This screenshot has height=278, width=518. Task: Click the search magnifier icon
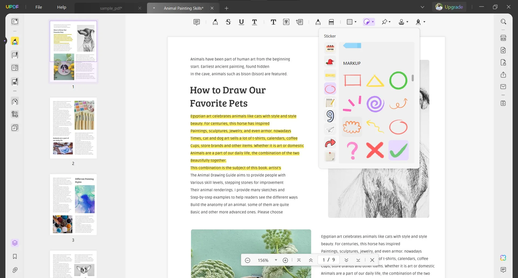click(503, 22)
